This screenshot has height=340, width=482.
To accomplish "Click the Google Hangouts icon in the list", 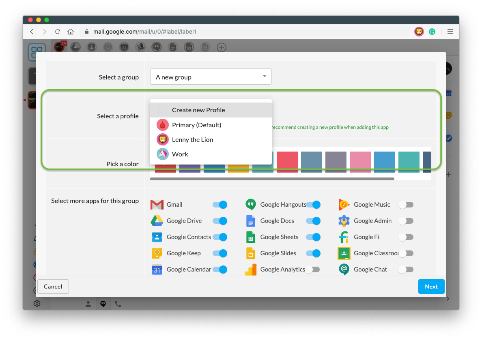I will coord(250,205).
